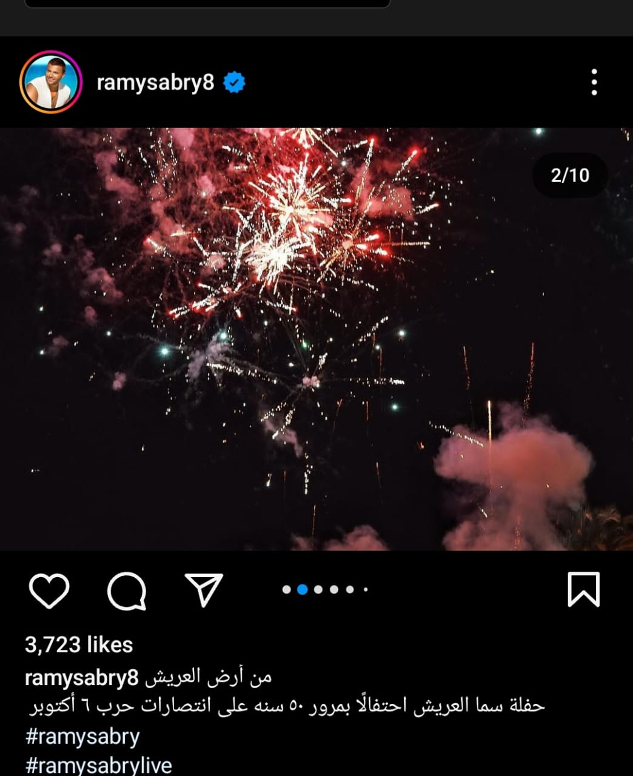Viewport: 633px width, 776px height.
Task: View ramysabry8 profile picture story
Action: pyautogui.click(x=50, y=82)
